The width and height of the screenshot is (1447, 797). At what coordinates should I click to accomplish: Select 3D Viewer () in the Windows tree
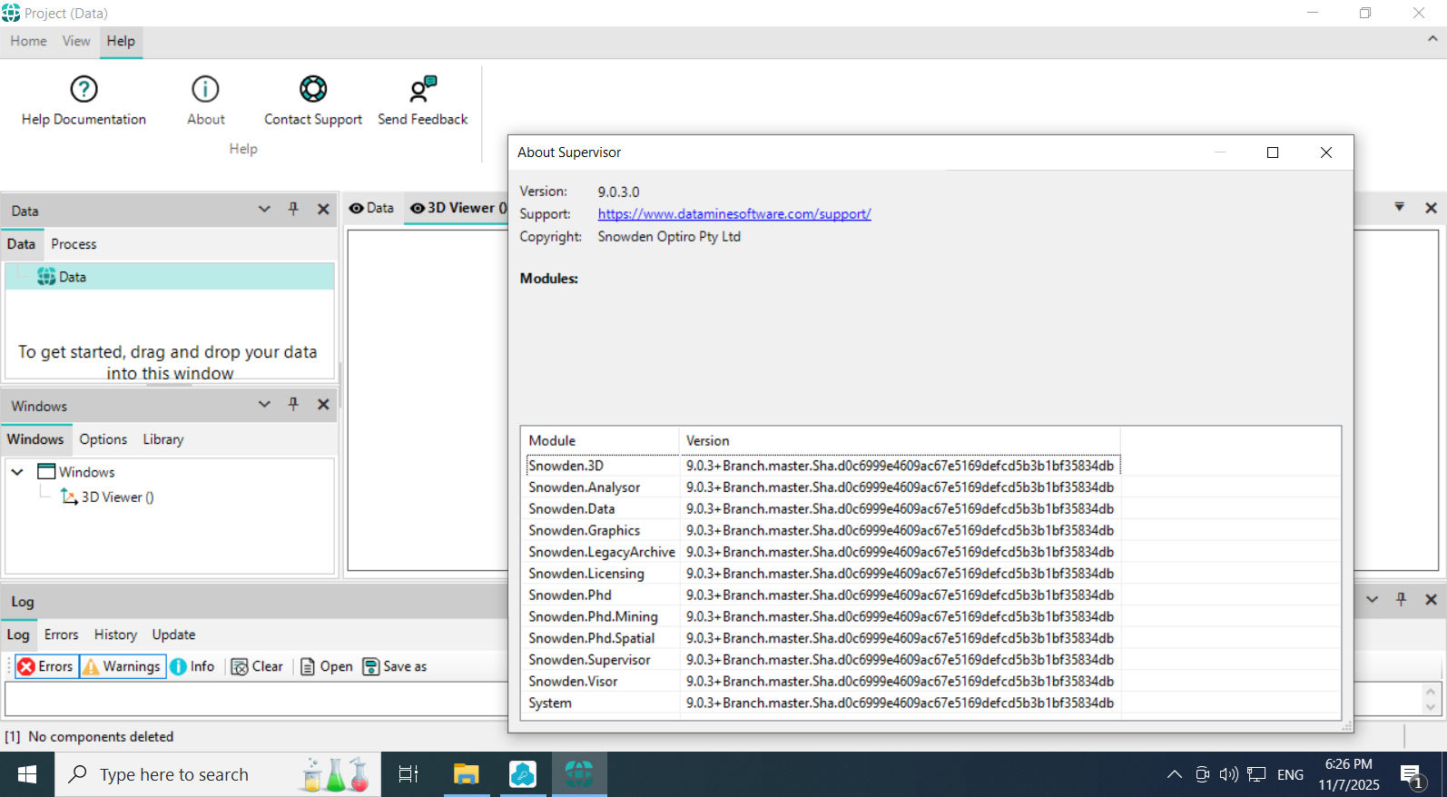click(x=107, y=497)
